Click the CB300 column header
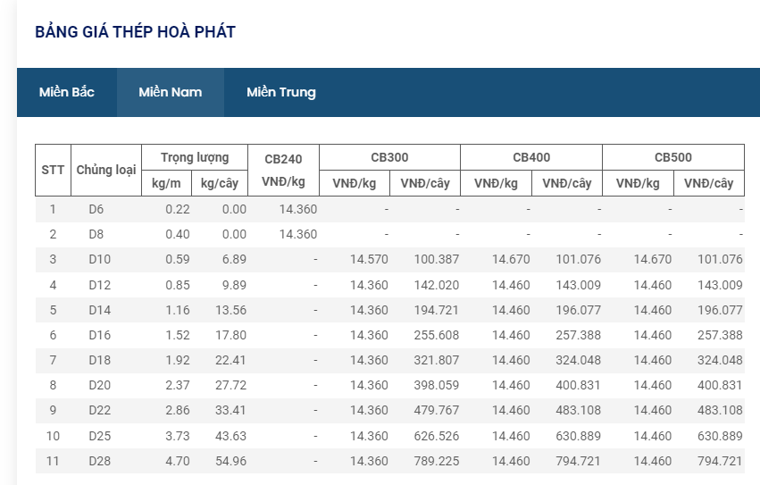The image size is (760, 485). (x=389, y=157)
